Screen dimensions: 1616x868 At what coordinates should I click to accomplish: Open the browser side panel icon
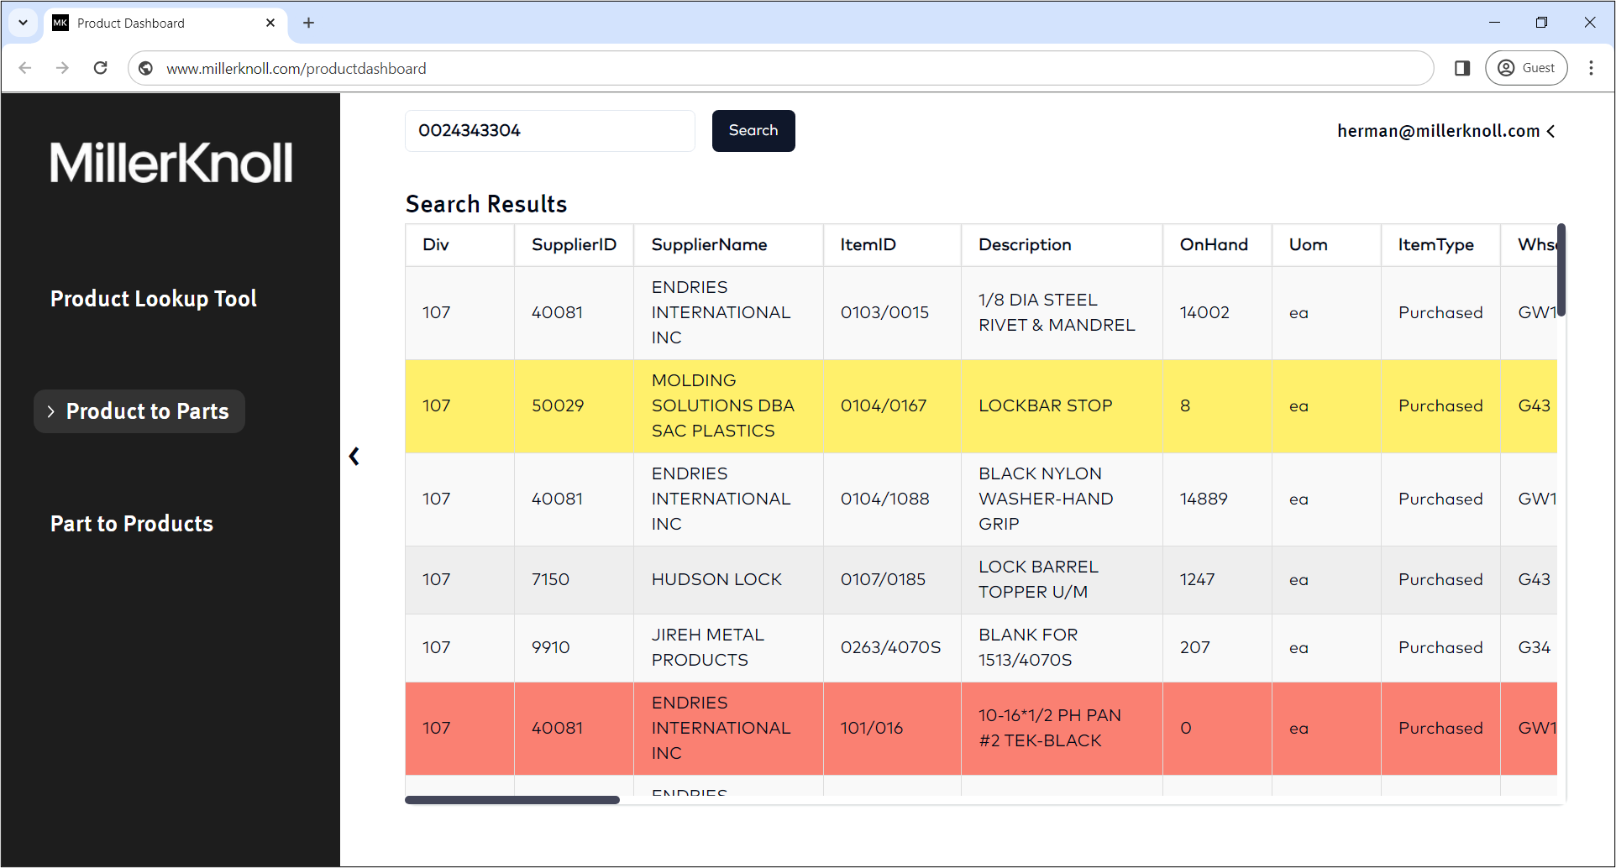[x=1462, y=68]
